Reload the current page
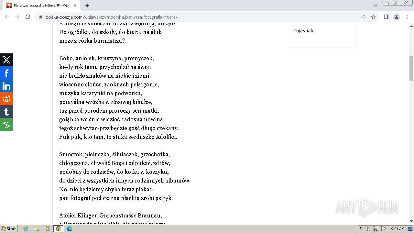 coord(28,17)
